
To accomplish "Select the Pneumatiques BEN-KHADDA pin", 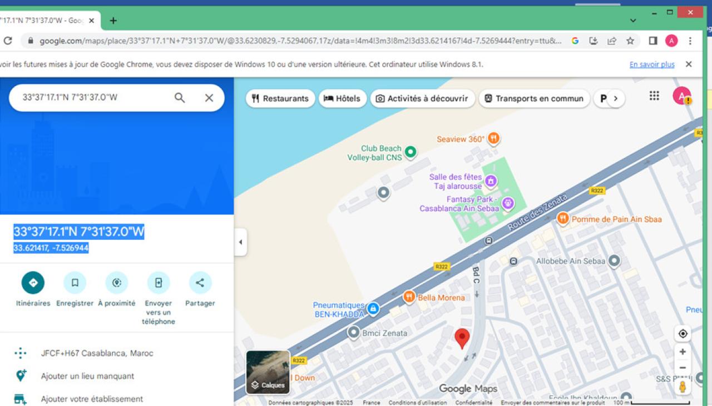I will pos(373,308).
